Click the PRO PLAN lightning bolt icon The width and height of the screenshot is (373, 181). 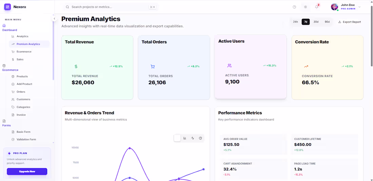(x=9, y=153)
